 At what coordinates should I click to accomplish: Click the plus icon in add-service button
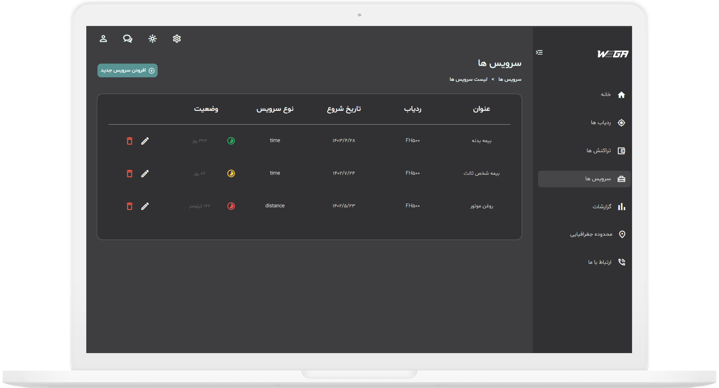point(152,70)
